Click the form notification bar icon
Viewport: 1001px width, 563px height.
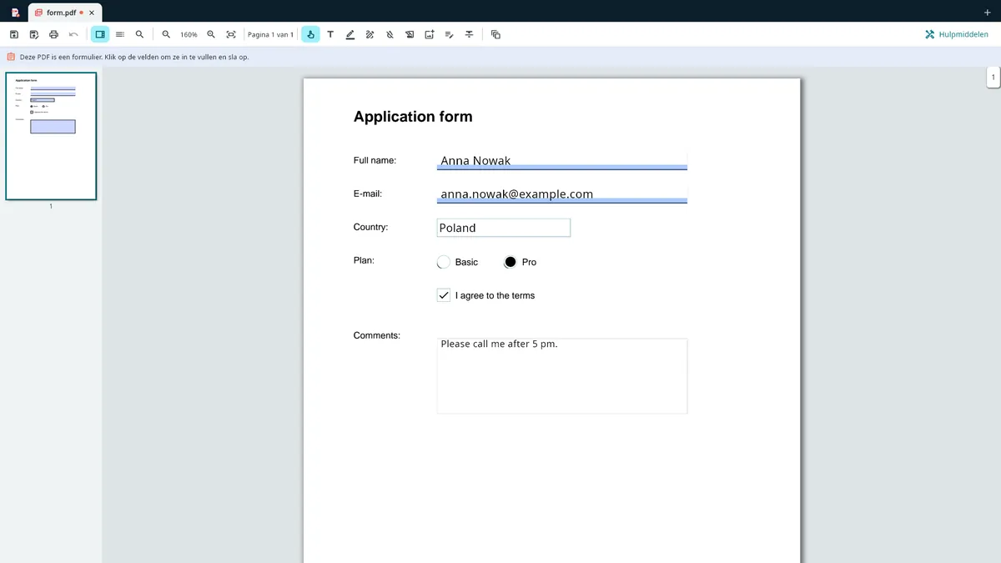point(11,57)
